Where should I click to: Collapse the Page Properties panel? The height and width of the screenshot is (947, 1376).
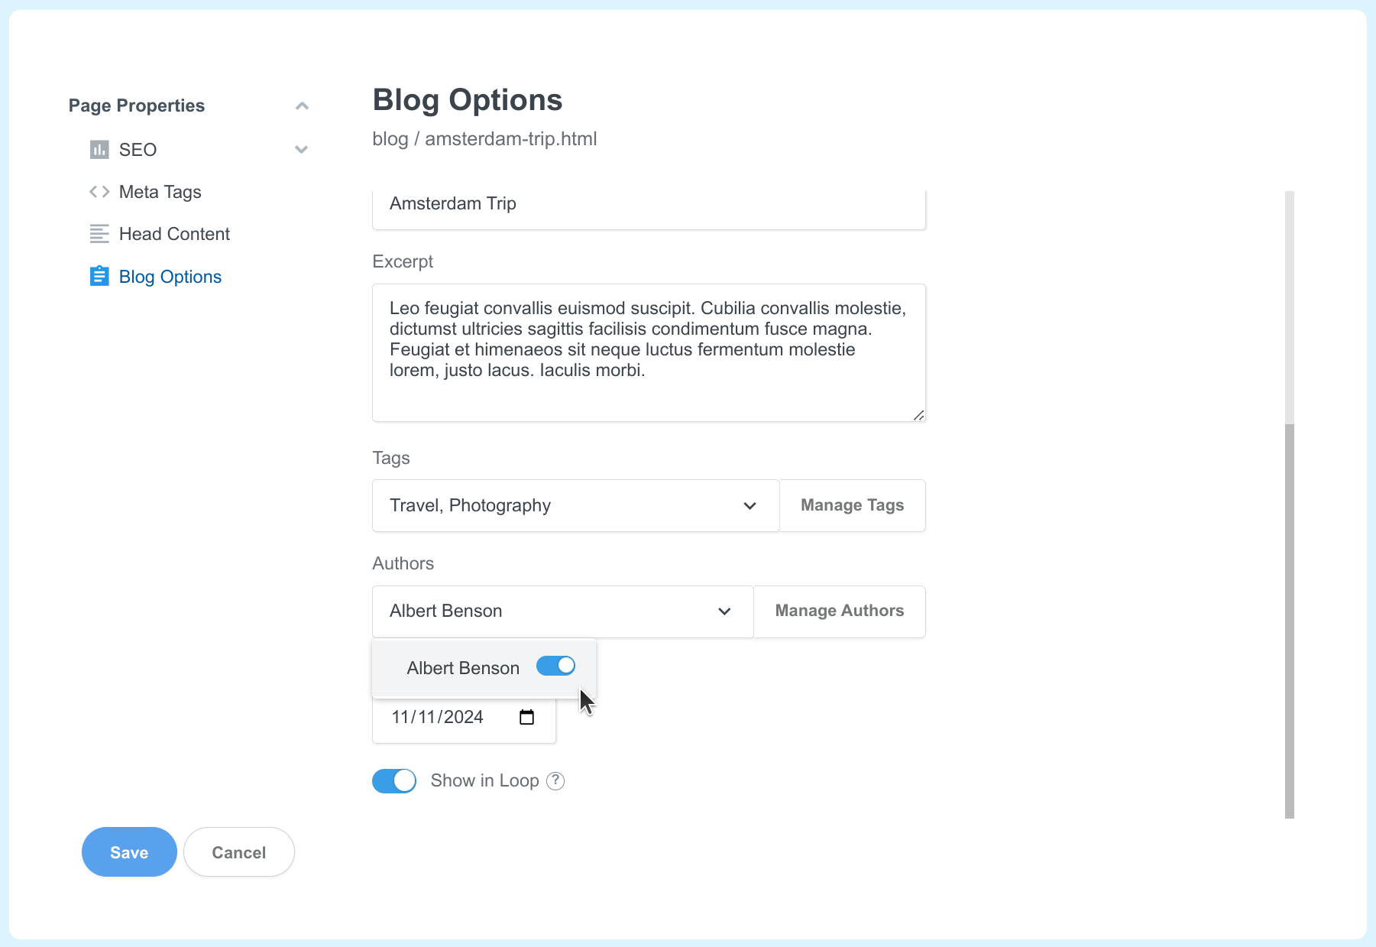(x=302, y=105)
